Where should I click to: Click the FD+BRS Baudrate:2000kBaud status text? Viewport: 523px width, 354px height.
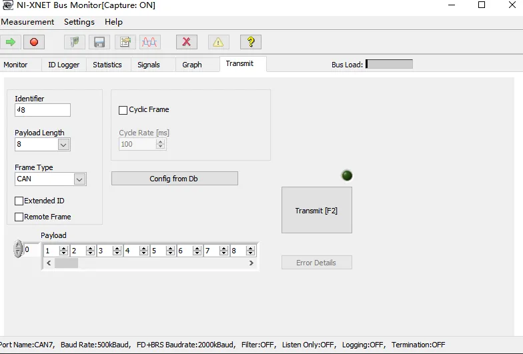coord(186,345)
